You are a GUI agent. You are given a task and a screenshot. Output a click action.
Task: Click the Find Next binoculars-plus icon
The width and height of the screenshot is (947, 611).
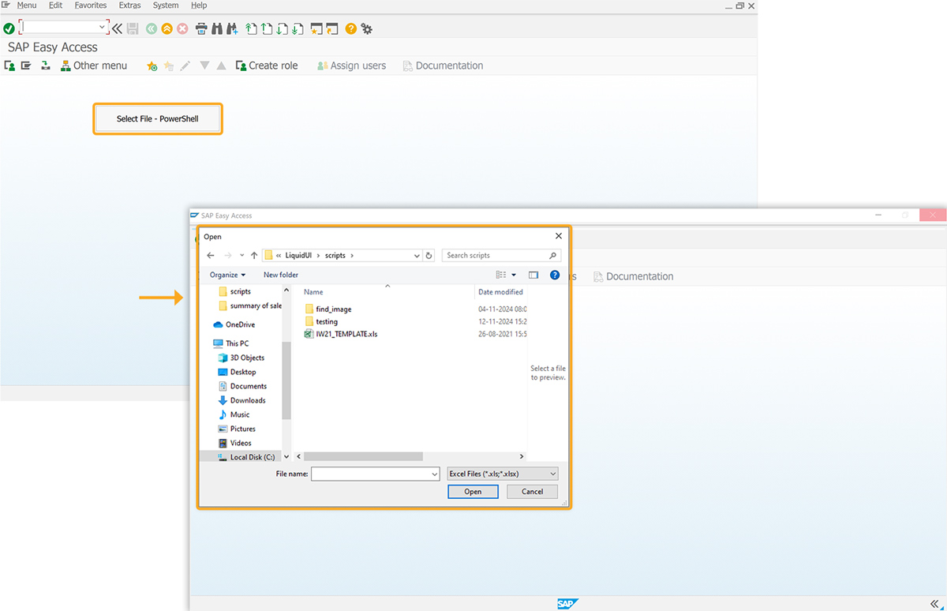click(233, 28)
